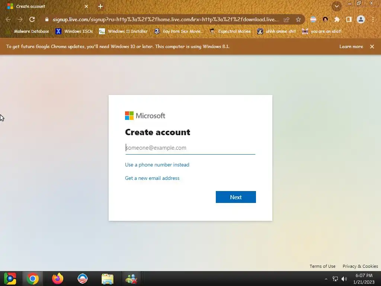Viewport: 381px width, 286px height.
Task: Open the Messenger people icon on taskbar
Action: coord(131,279)
